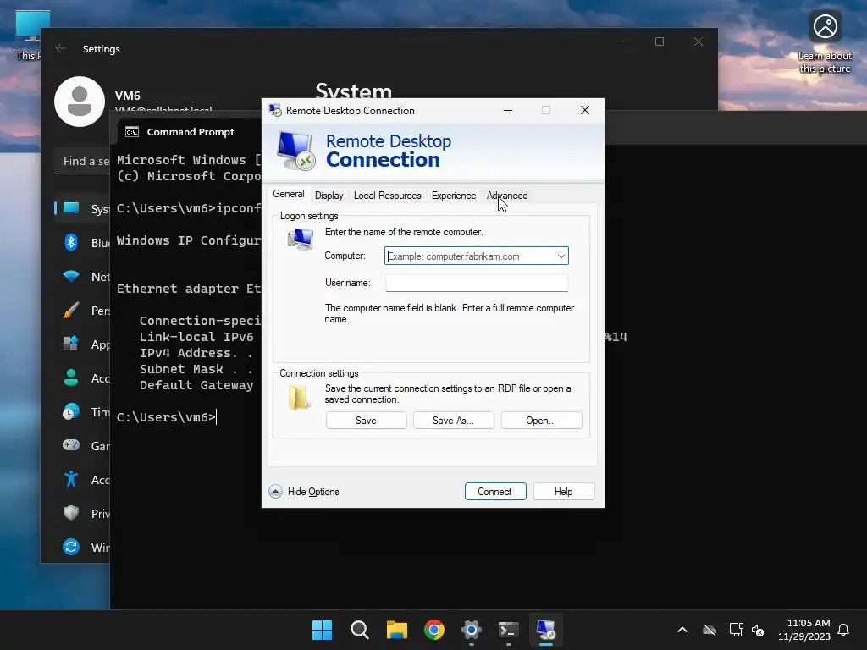This screenshot has width=867, height=650.
Task: Open Personalization brush icon in Settings
Action: point(71,310)
